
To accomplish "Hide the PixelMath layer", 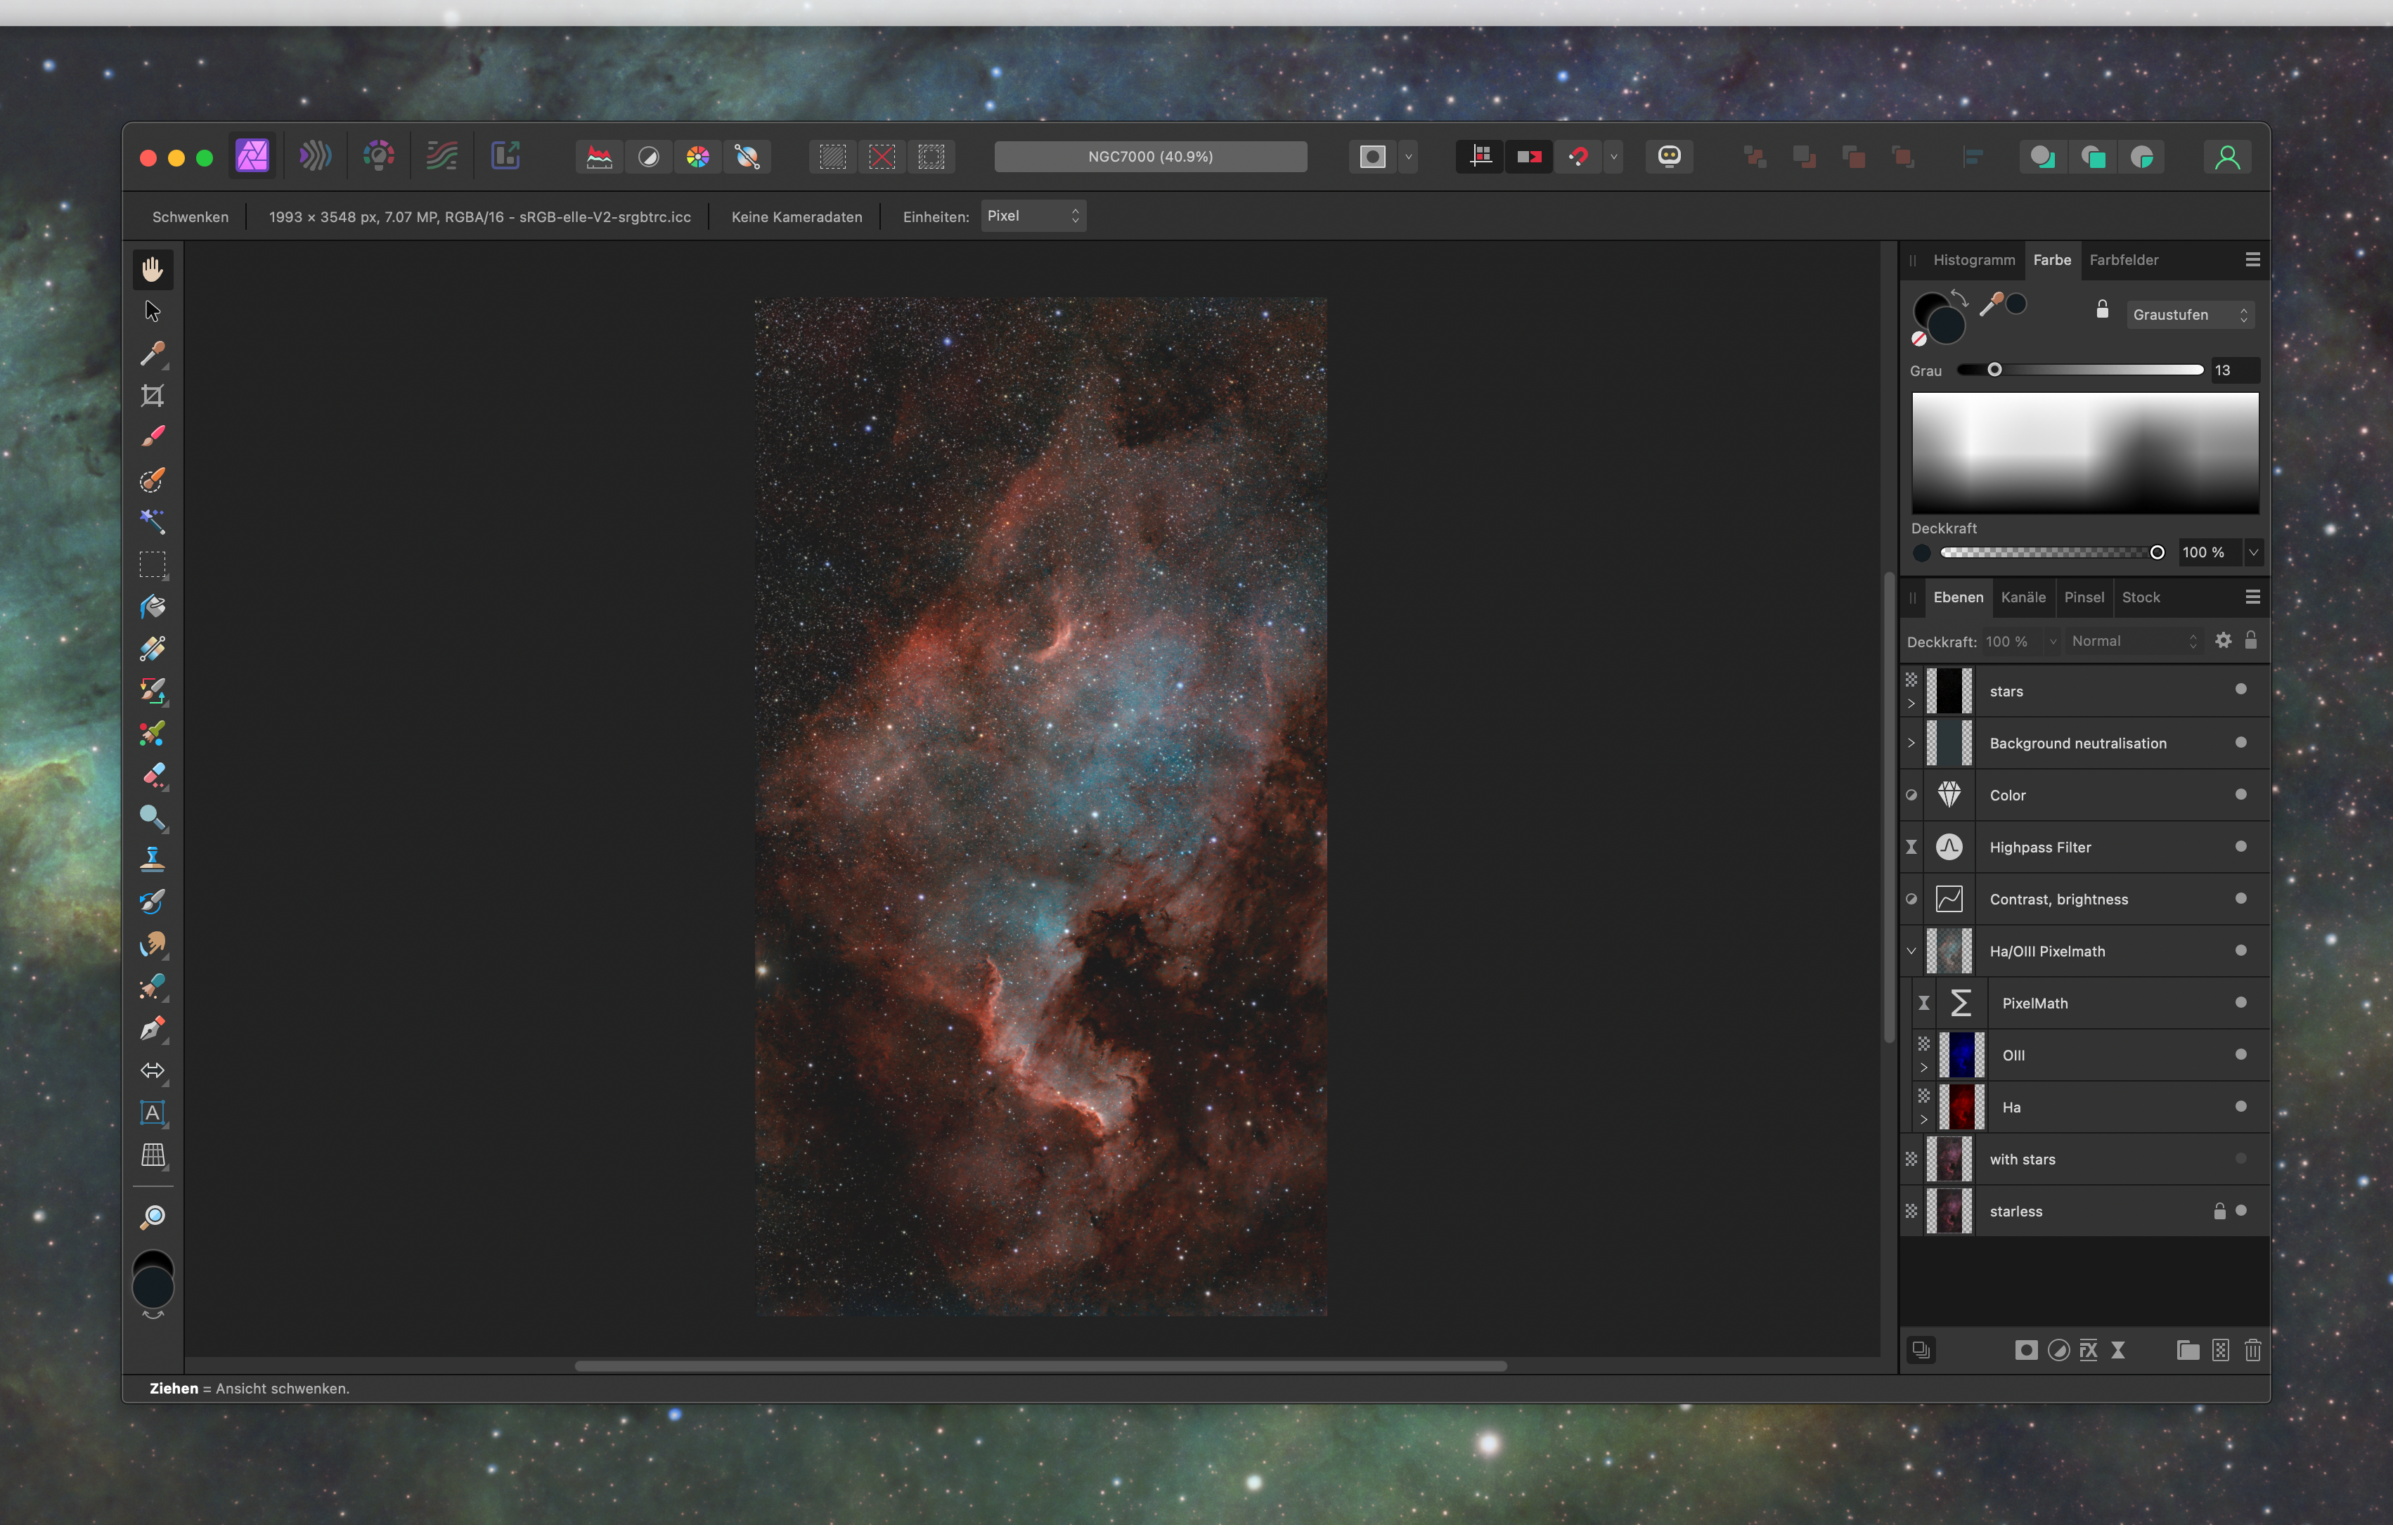I will 2241,1002.
